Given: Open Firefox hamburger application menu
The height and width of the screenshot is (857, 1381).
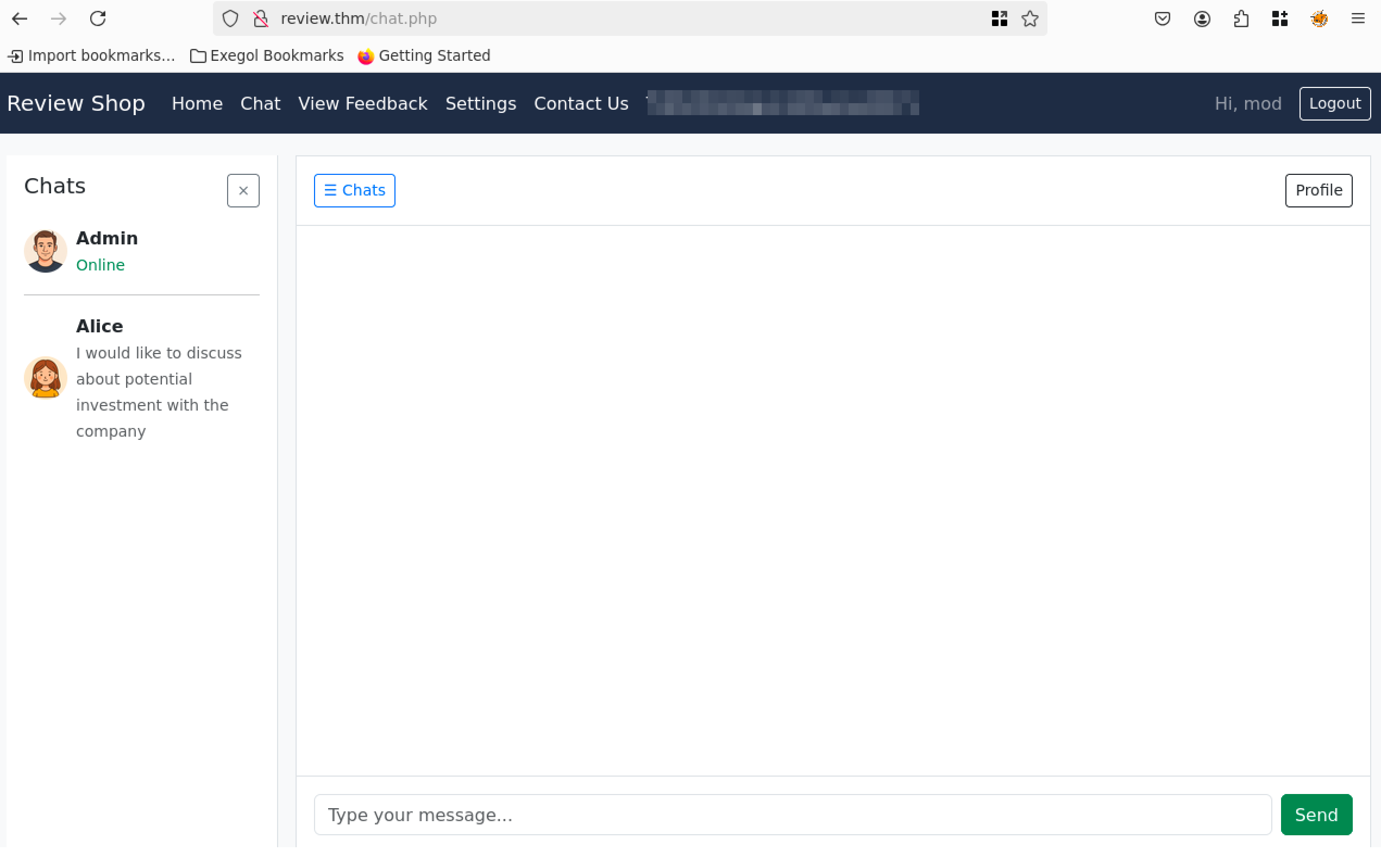Looking at the screenshot, I should coord(1358,18).
